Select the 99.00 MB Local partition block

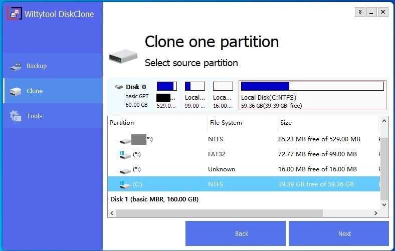[x=194, y=95]
